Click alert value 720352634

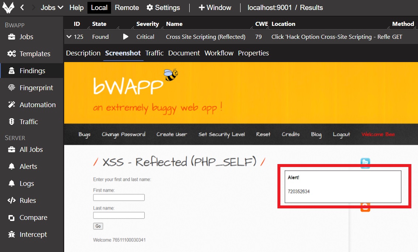coord(298,191)
